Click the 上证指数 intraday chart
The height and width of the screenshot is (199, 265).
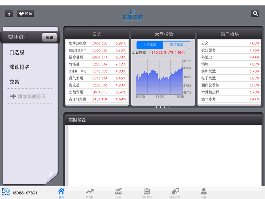(x=159, y=77)
